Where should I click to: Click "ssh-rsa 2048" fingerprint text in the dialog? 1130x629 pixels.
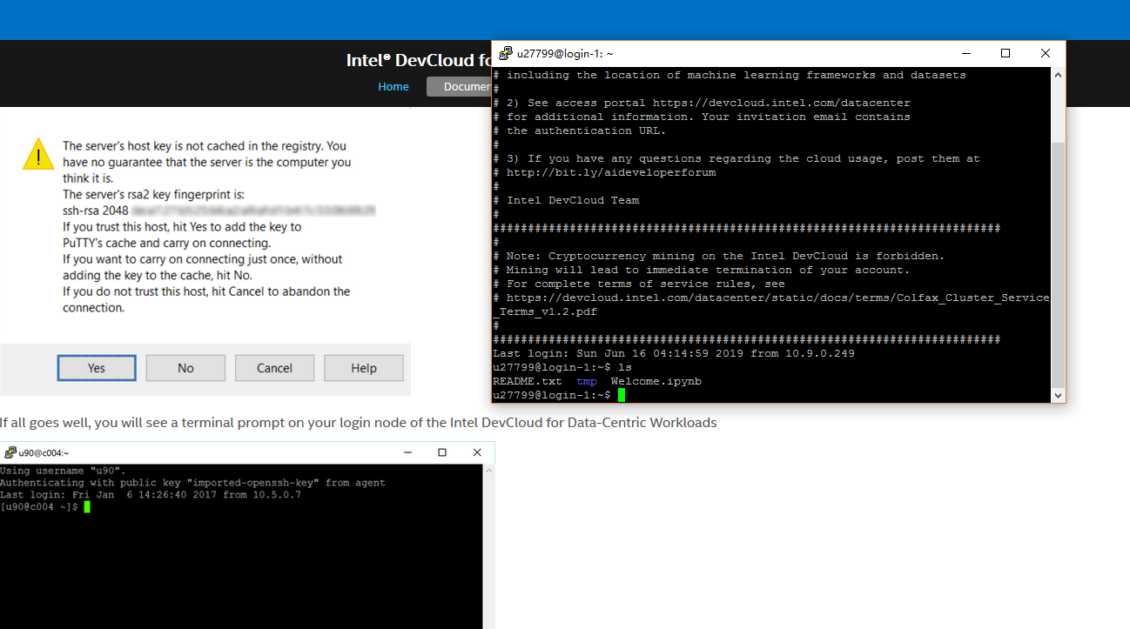click(96, 211)
